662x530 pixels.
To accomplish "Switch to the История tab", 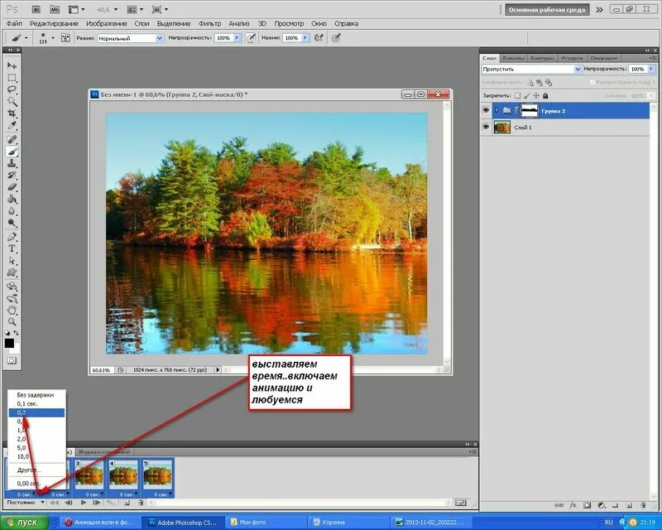I will [x=572, y=58].
